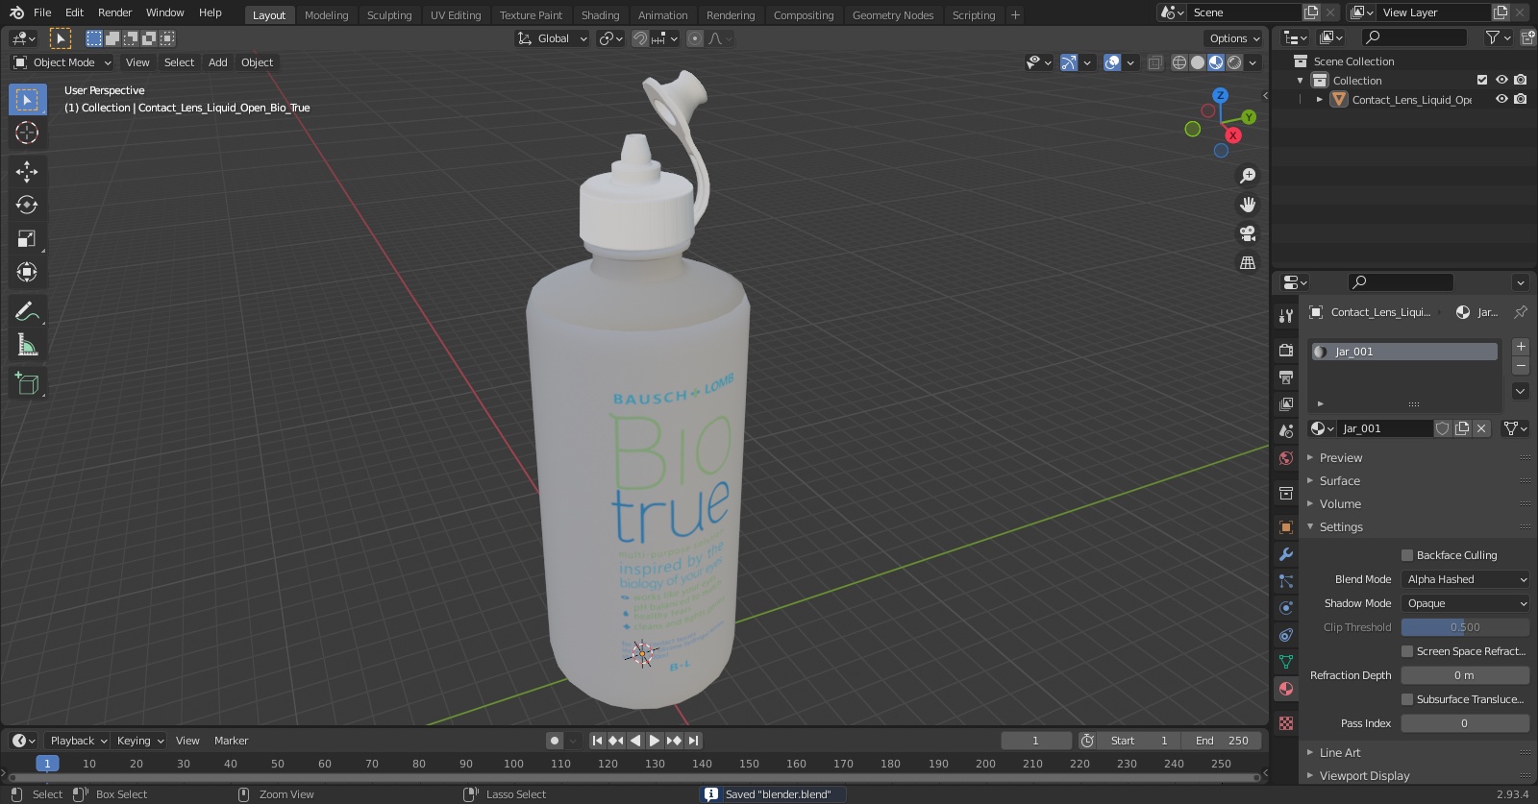
Task: Toggle the camera view icon
Action: click(1248, 233)
